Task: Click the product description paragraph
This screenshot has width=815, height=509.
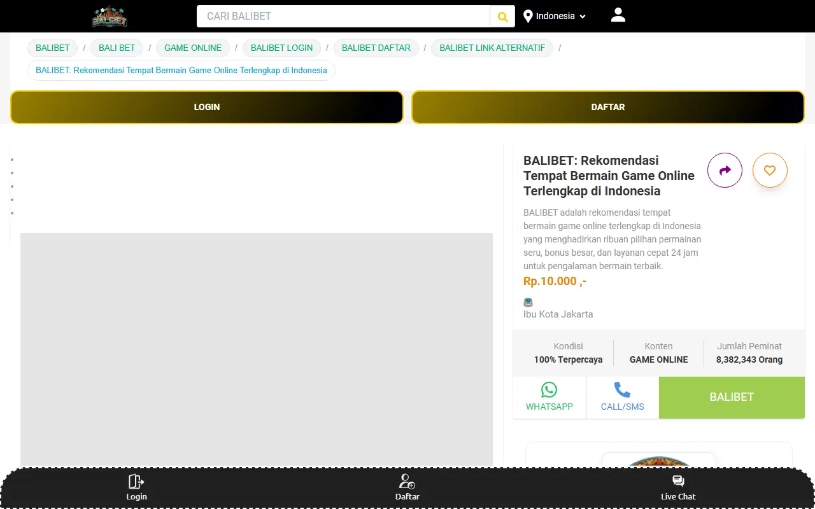Action: [613, 239]
